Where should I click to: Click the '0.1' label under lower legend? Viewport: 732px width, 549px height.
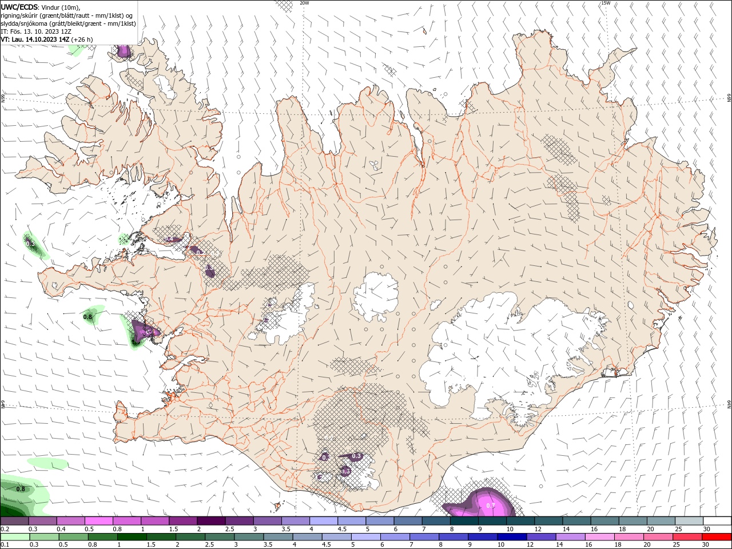5,544
